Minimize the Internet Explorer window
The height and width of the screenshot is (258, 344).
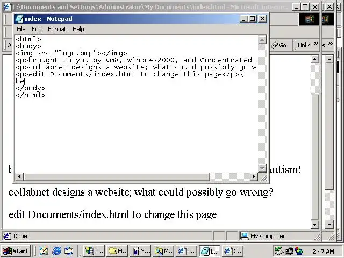tap(296, 7)
